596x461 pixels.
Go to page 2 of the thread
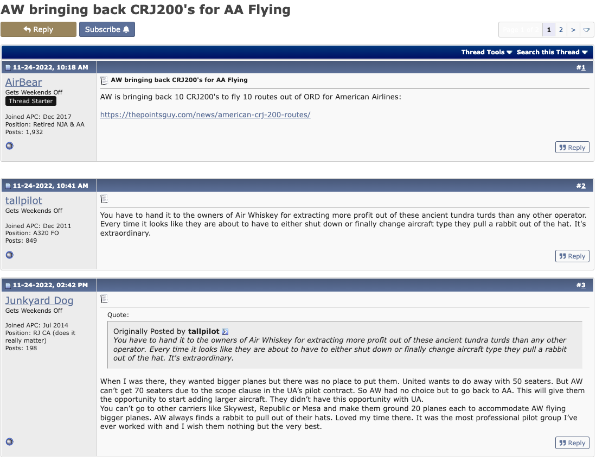click(x=561, y=30)
